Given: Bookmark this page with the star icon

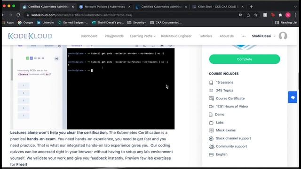Looking at the screenshot, I should point(256,15).
